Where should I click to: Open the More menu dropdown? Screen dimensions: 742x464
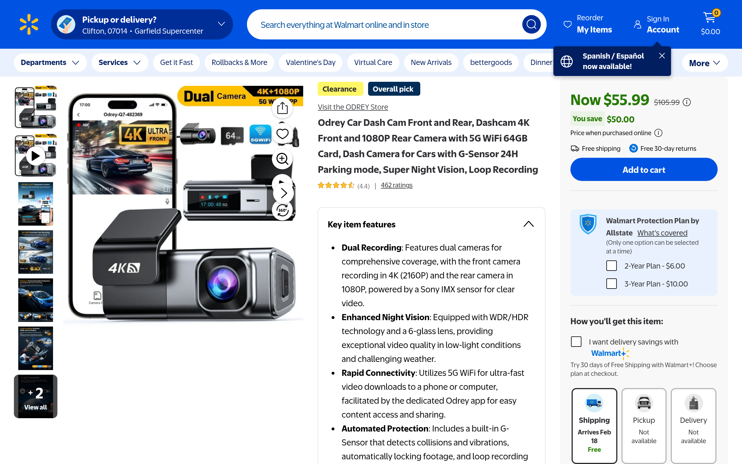coord(704,63)
